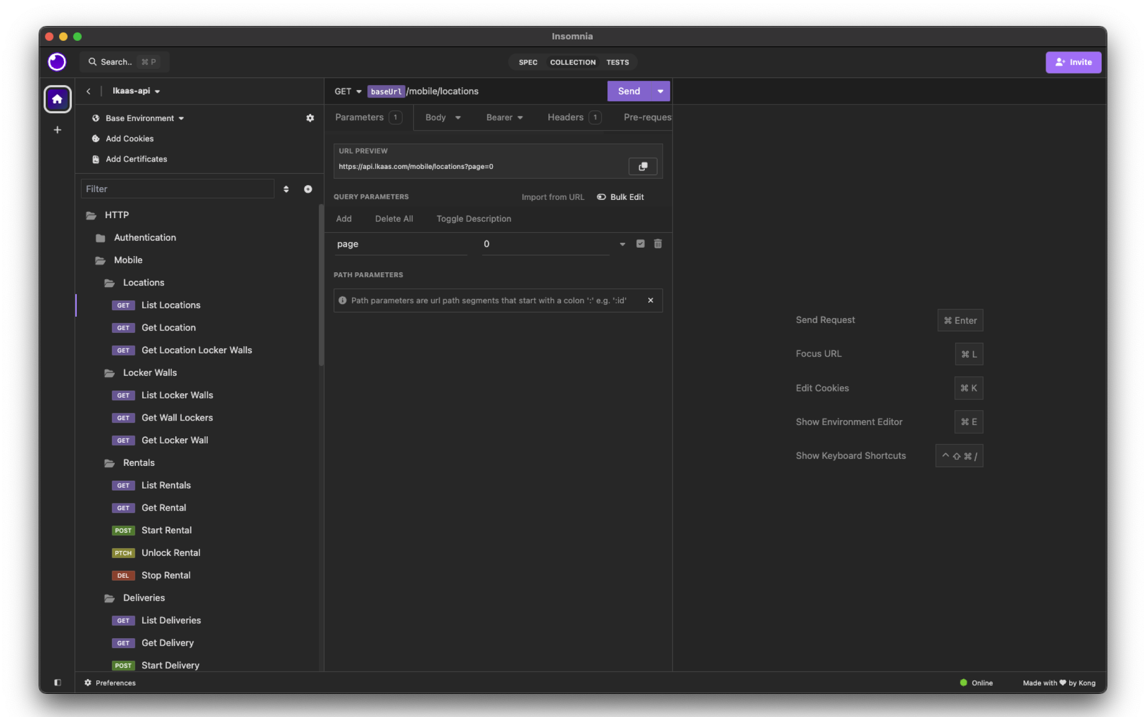This screenshot has height=717, width=1146.
Task: Select the Get Delivery request
Action: click(x=198, y=643)
